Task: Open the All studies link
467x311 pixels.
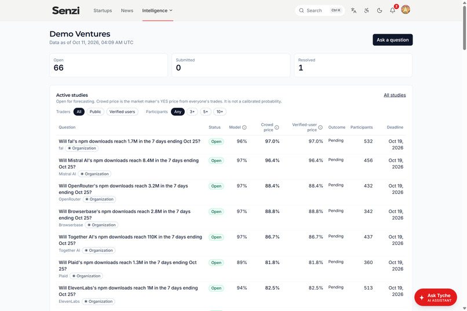Action: click(x=395, y=95)
